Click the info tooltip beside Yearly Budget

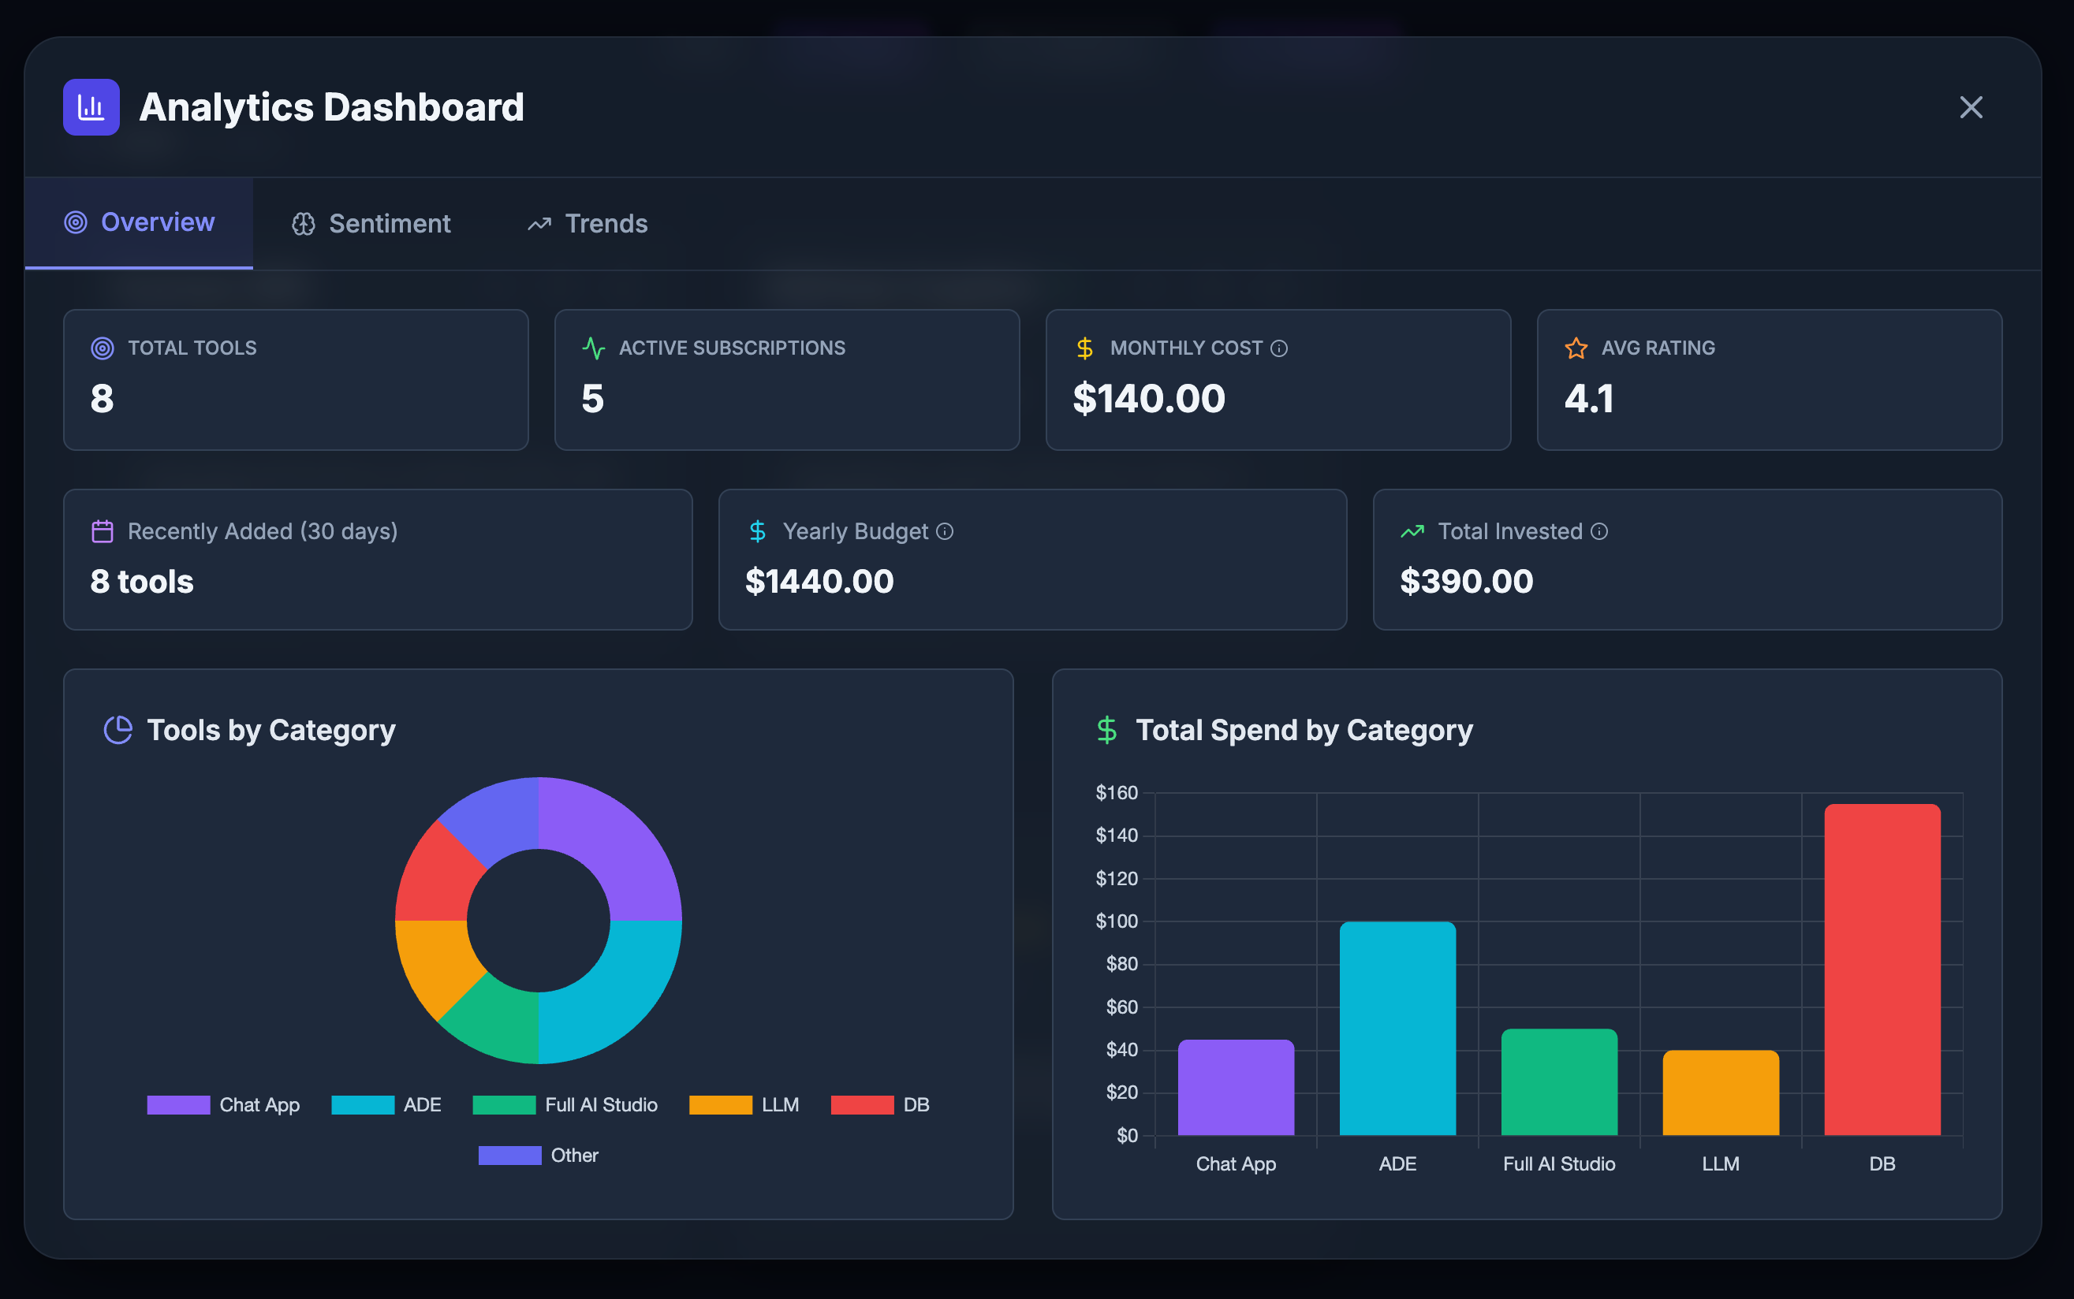point(946,531)
